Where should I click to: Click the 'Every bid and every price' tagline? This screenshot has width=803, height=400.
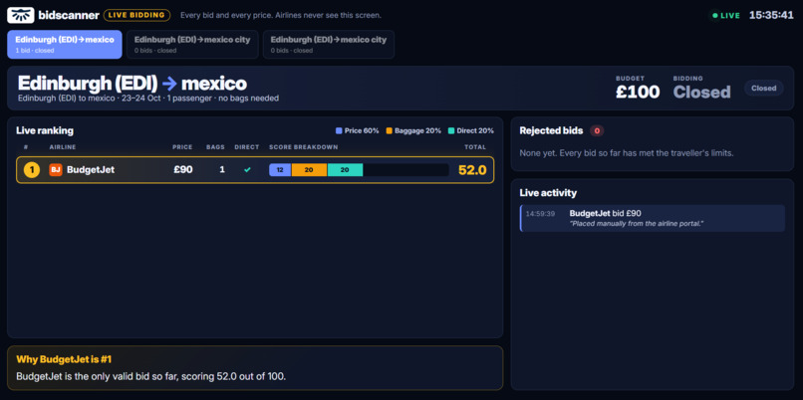coord(281,15)
